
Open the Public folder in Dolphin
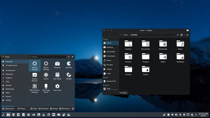point(163,58)
